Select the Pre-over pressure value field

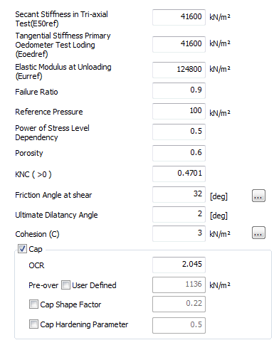pyautogui.click(x=179, y=285)
